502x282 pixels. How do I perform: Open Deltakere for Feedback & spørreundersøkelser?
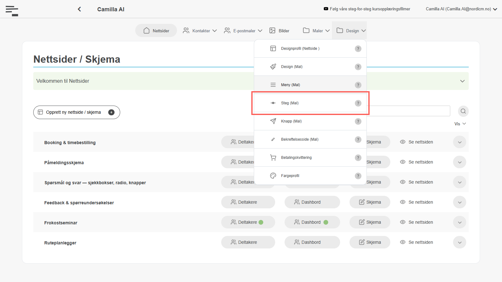pyautogui.click(x=248, y=202)
